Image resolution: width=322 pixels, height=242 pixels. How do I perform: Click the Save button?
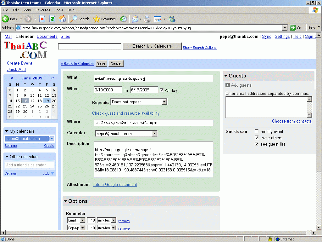tap(101, 63)
